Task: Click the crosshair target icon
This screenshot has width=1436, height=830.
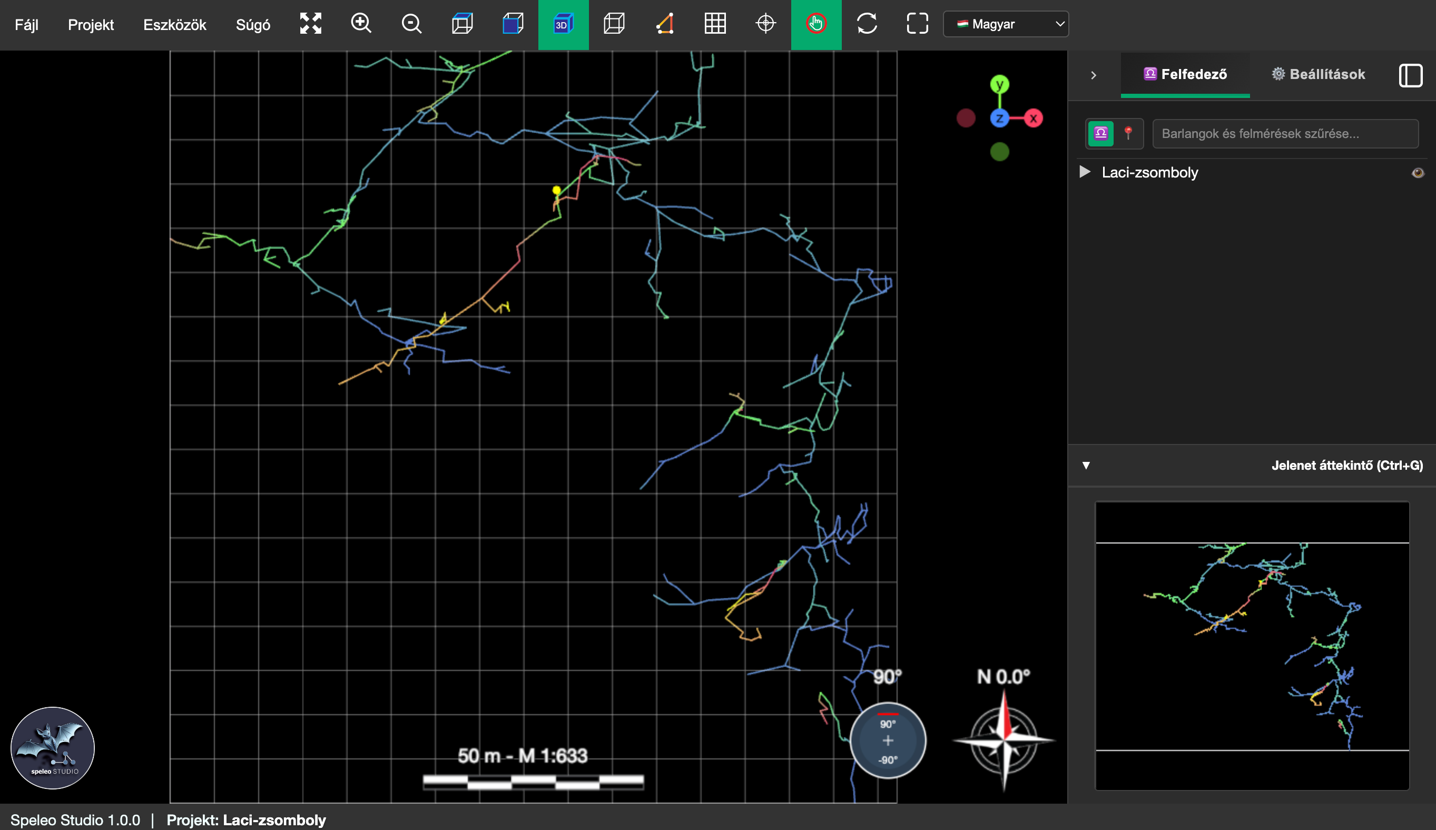Action: (x=765, y=24)
